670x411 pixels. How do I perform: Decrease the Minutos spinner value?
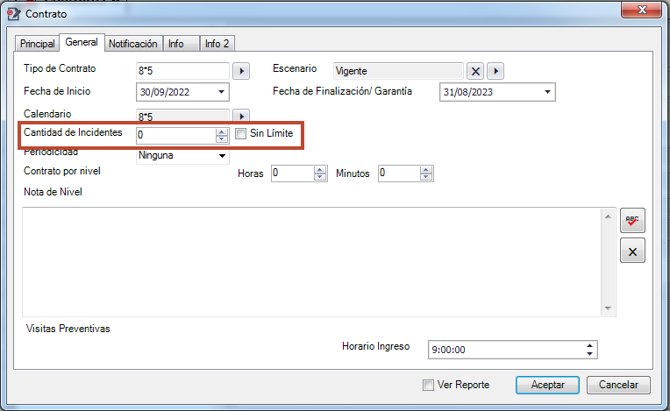point(425,177)
